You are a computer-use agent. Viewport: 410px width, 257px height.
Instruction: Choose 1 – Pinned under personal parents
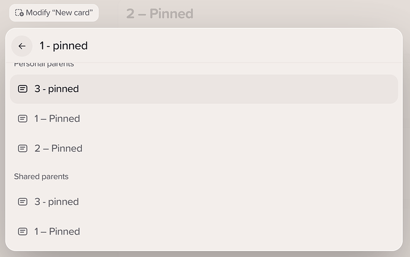[204, 119]
